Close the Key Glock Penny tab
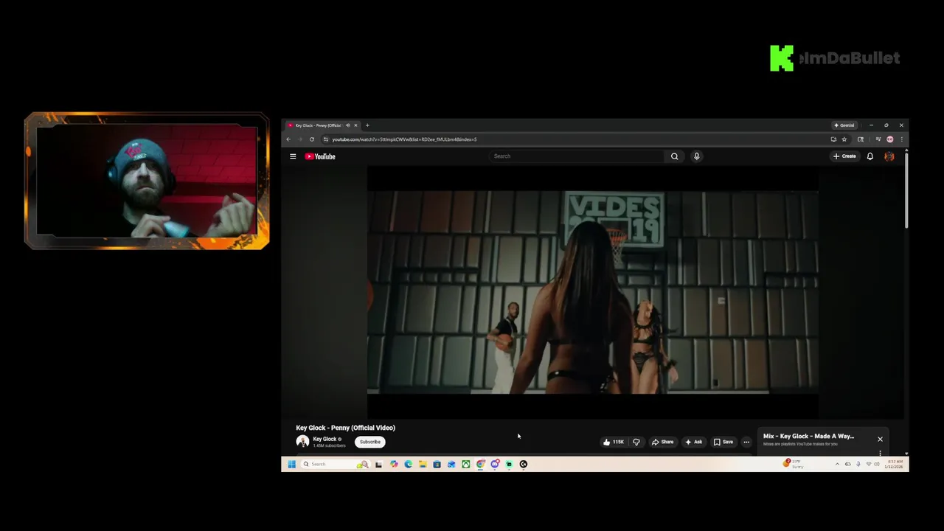Image resolution: width=944 pixels, height=531 pixels. point(355,125)
